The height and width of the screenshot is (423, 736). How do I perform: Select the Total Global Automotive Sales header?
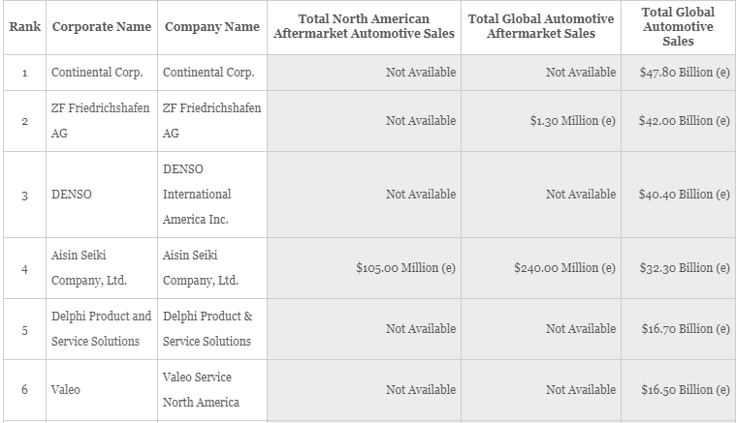[678, 27]
